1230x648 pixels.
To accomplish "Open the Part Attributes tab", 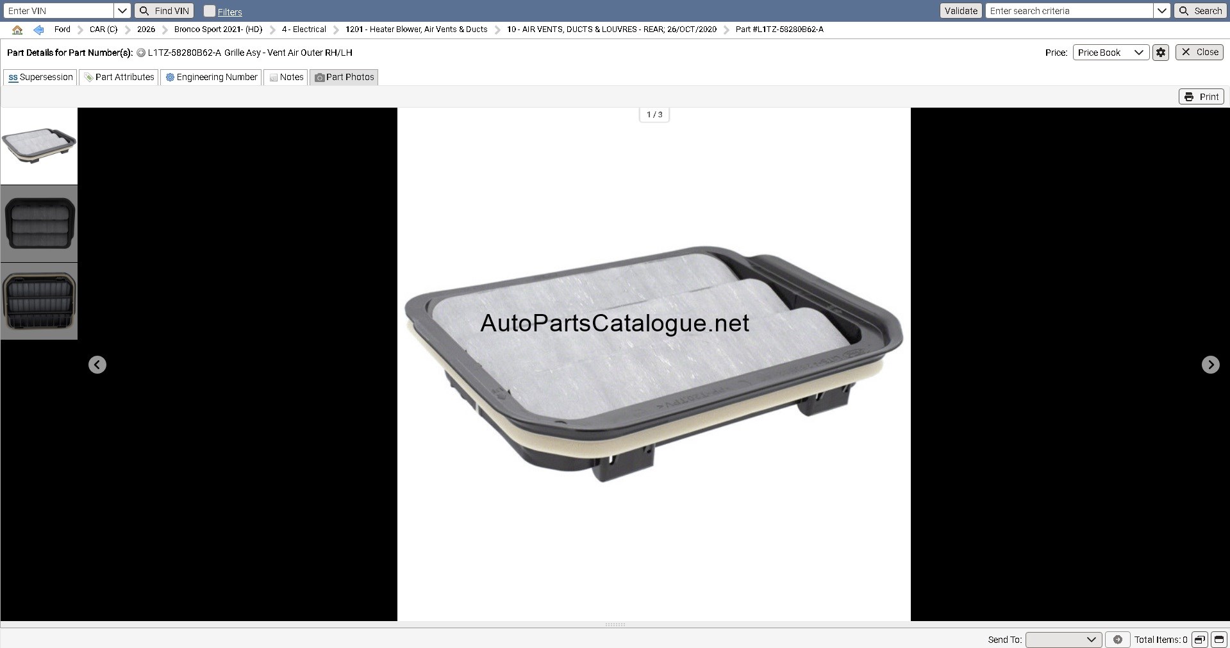I will (119, 78).
